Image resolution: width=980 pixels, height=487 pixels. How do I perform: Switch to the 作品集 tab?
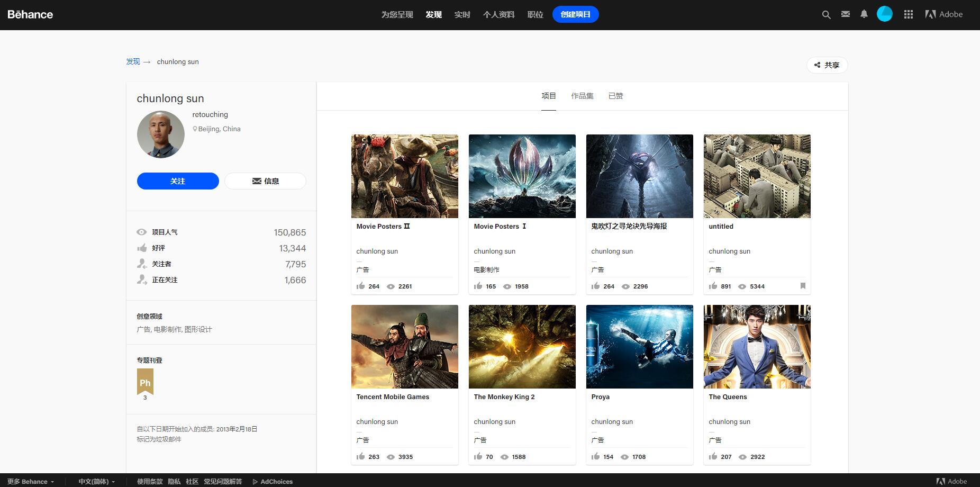click(x=582, y=96)
